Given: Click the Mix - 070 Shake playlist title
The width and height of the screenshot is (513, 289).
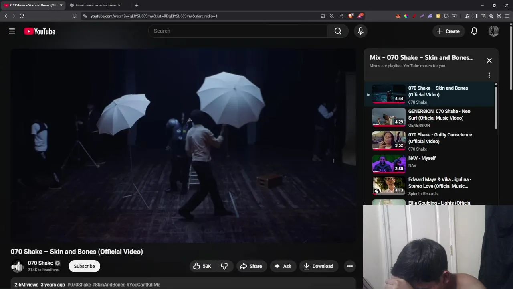Looking at the screenshot, I should 421,57.
